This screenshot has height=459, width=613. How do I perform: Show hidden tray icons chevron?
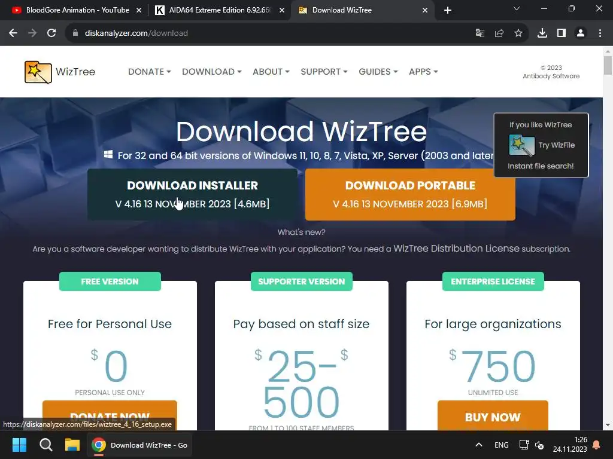pos(478,445)
